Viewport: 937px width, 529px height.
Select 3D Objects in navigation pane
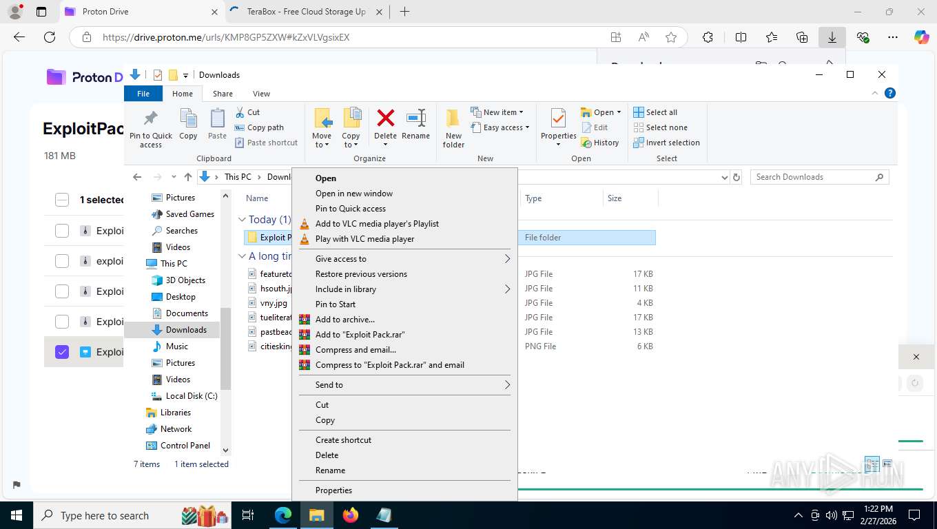(x=178, y=280)
